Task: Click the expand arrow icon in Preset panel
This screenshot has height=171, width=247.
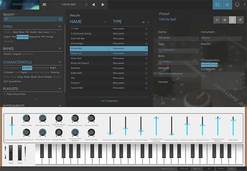Action: (240, 20)
